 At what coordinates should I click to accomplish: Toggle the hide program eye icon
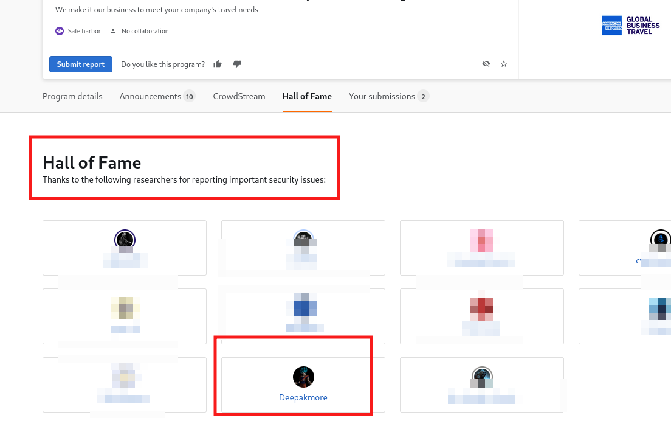486,64
